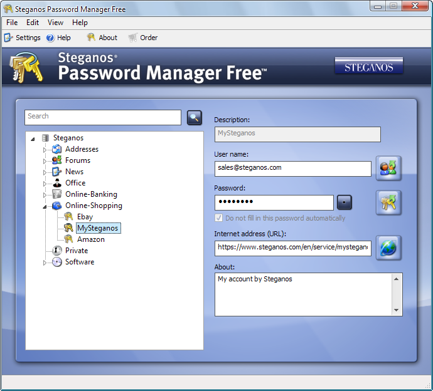The height and width of the screenshot is (391, 433).
Task: Click the User name field
Action: (292, 169)
